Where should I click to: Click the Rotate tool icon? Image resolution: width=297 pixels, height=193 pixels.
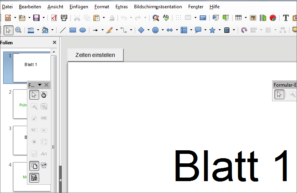coord(244,30)
